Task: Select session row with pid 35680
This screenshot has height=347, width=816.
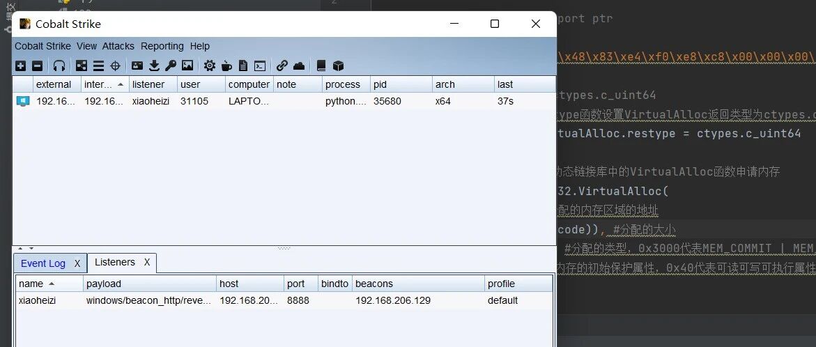Action: click(x=284, y=101)
